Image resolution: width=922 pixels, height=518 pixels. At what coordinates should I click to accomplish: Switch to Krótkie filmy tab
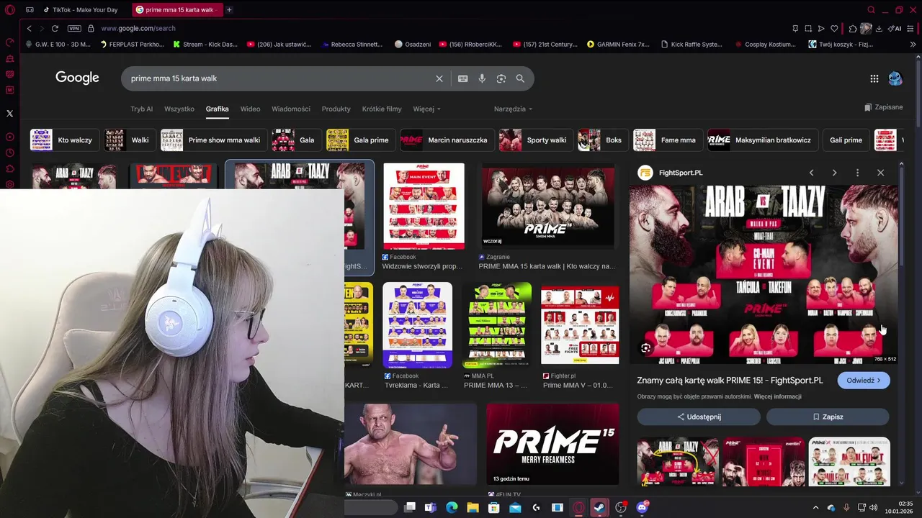click(x=382, y=109)
